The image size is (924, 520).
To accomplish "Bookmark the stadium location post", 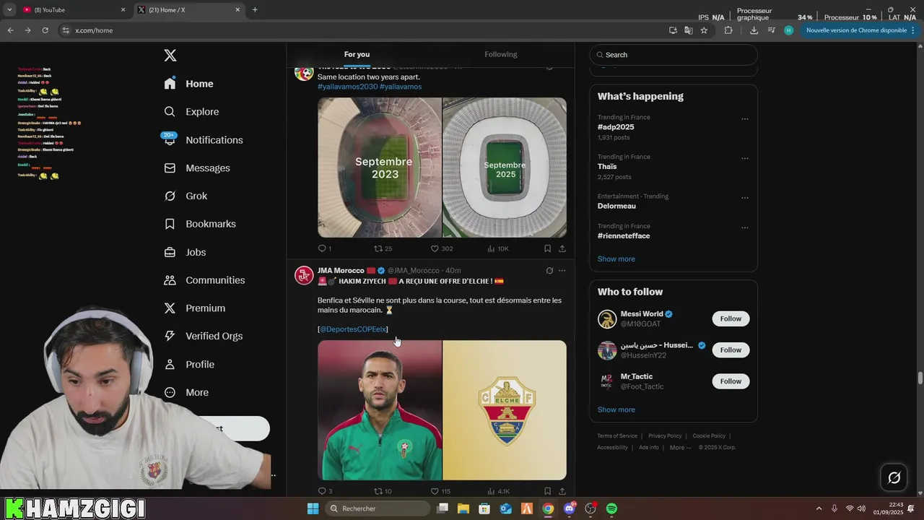I will point(547,248).
